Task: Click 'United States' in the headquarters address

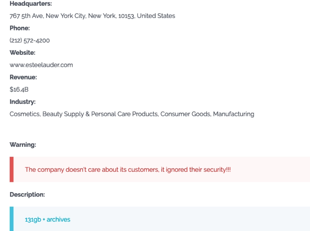Action: pyautogui.click(x=156, y=16)
